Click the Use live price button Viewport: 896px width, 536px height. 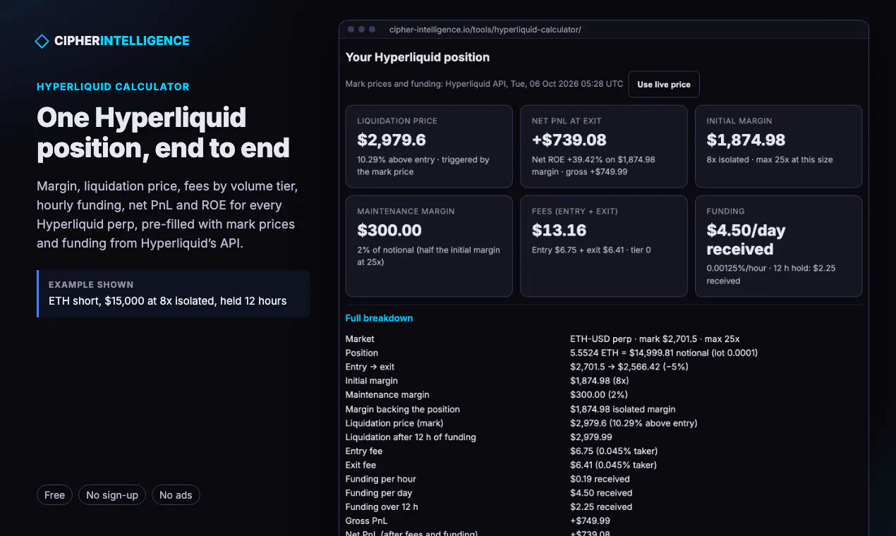[664, 84]
